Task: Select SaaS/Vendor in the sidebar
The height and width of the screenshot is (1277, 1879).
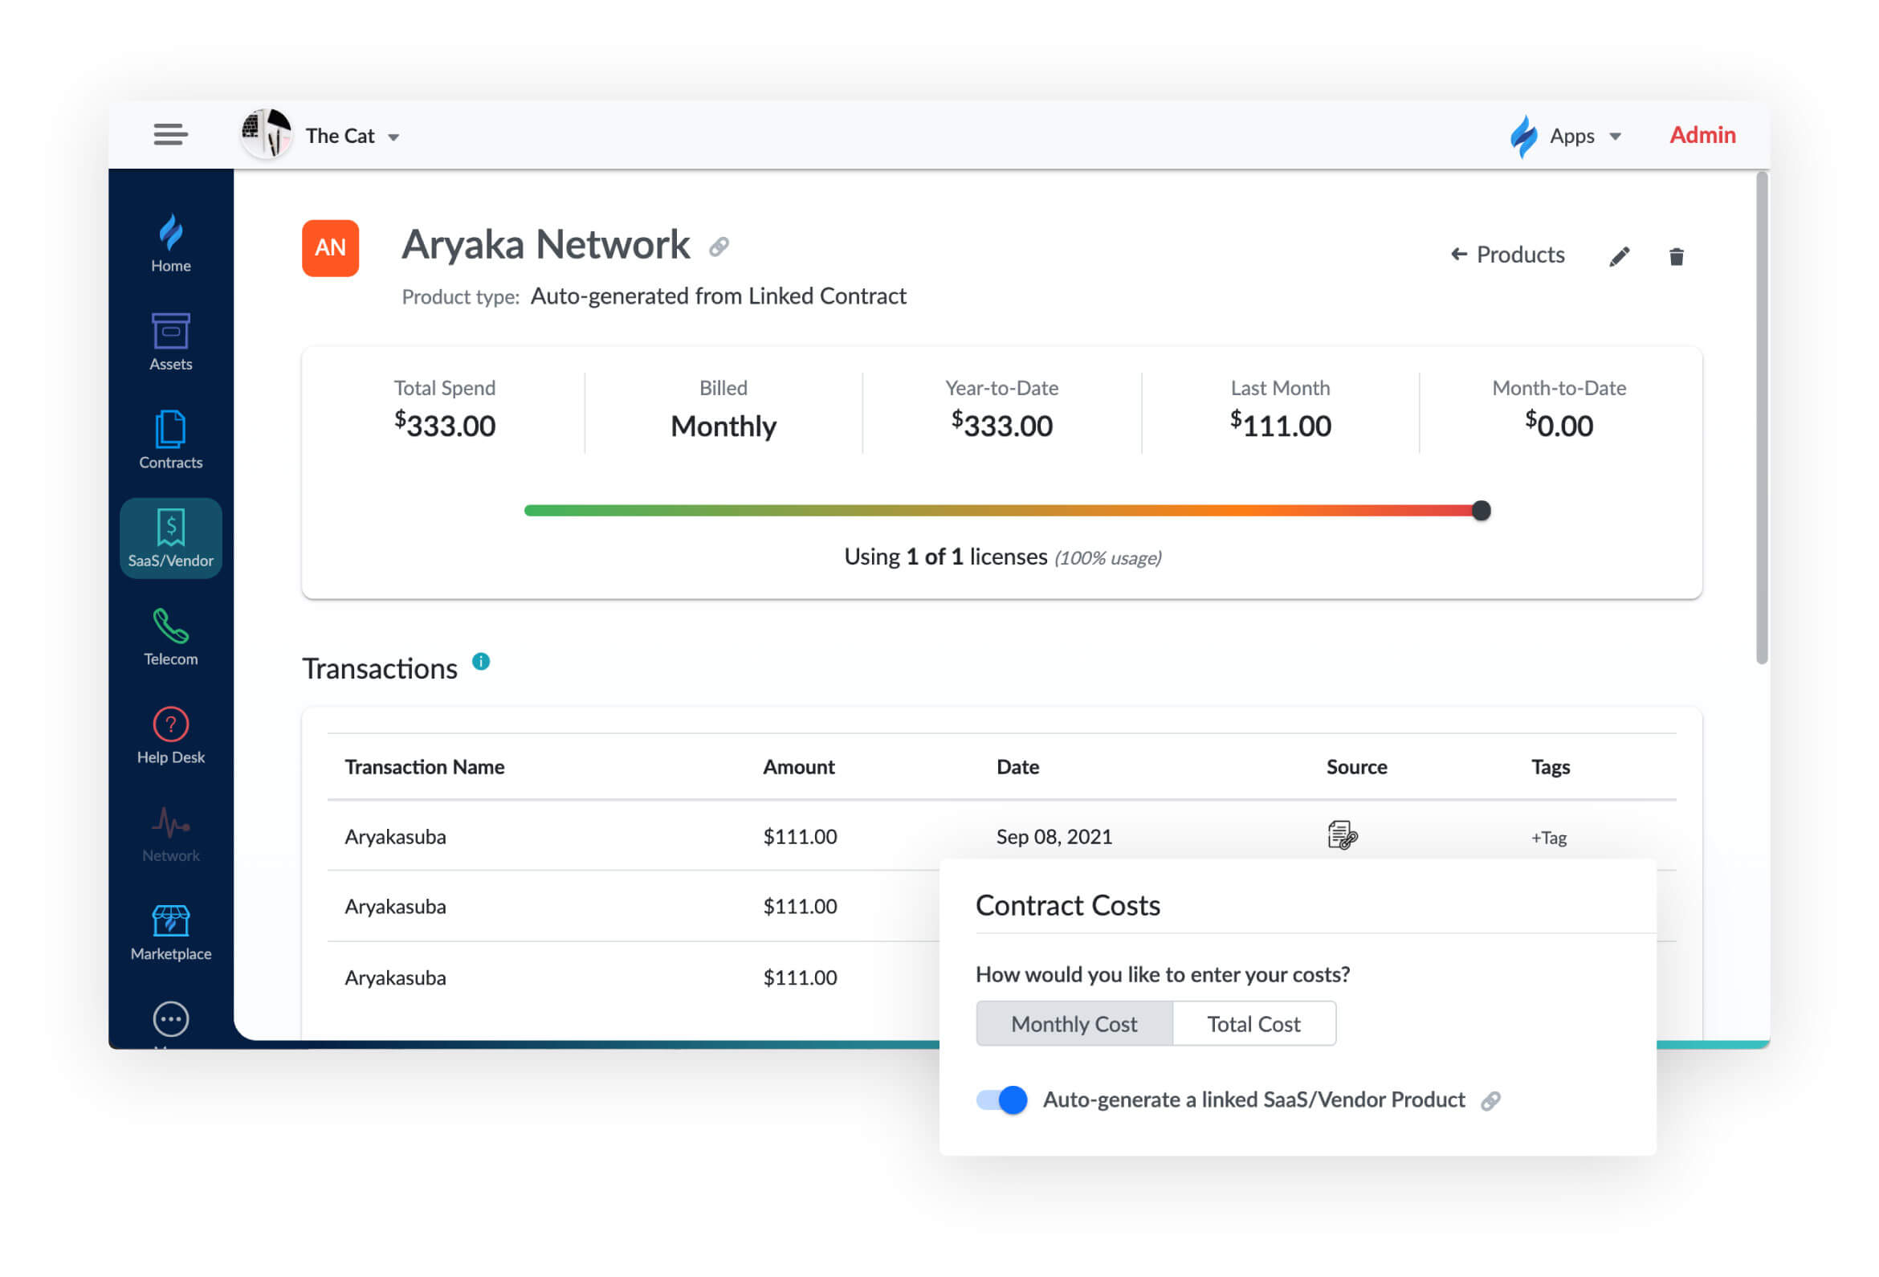Action: click(170, 538)
